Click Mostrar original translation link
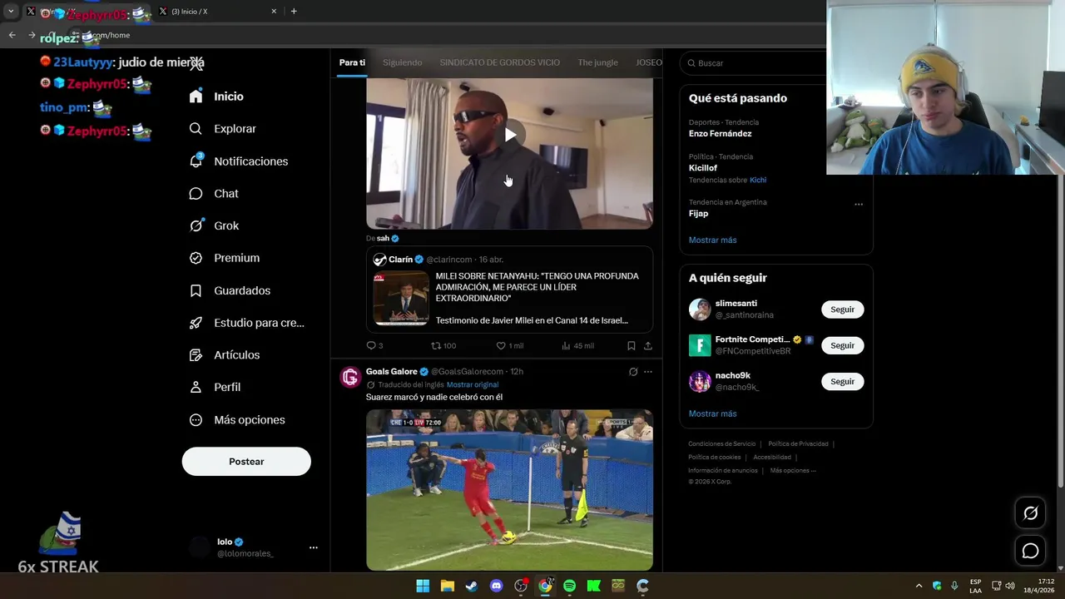Image resolution: width=1065 pixels, height=599 pixels. pos(473,384)
